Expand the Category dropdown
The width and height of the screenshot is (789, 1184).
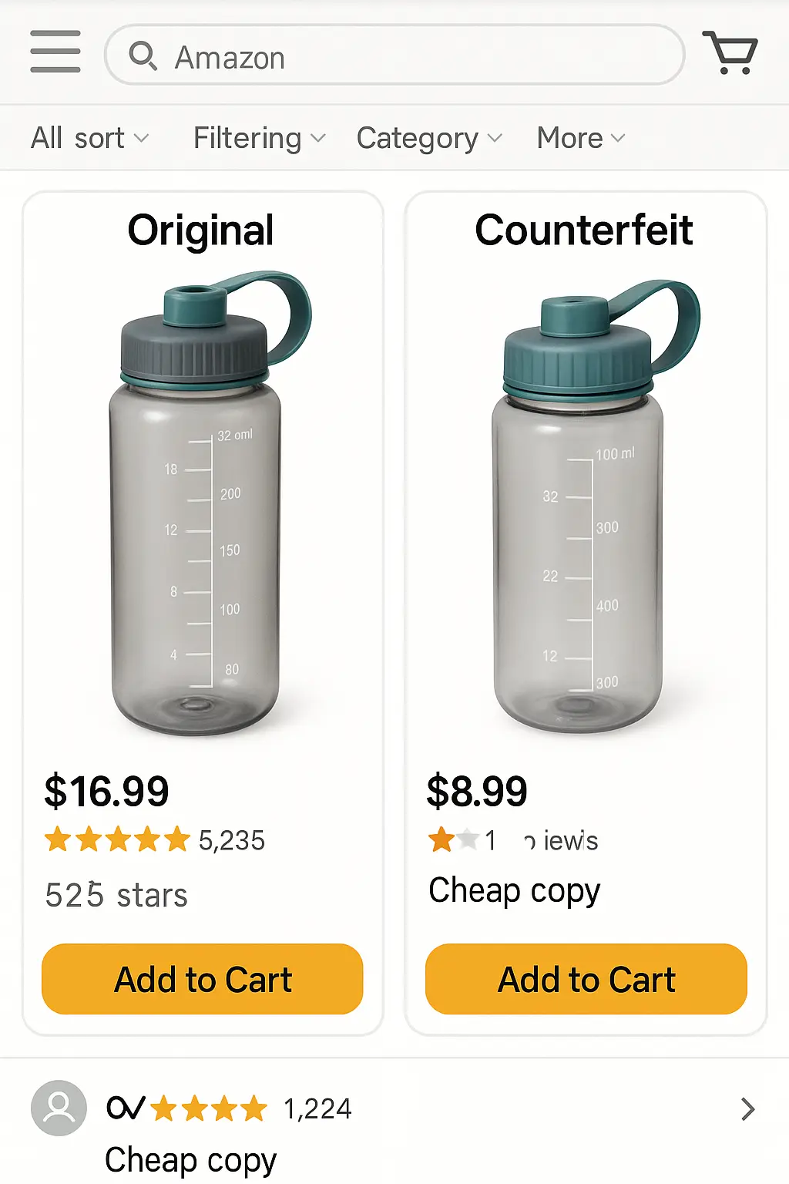point(428,139)
